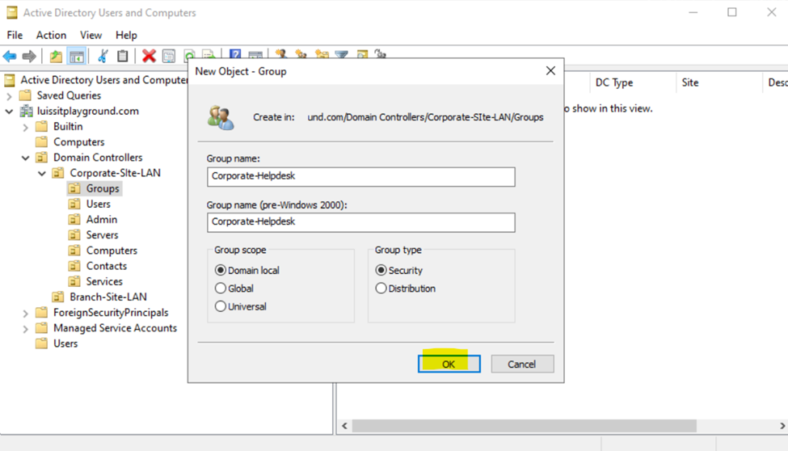Click the Forward arrow toolbar icon
Screen dimensions: 788x451
(29, 56)
